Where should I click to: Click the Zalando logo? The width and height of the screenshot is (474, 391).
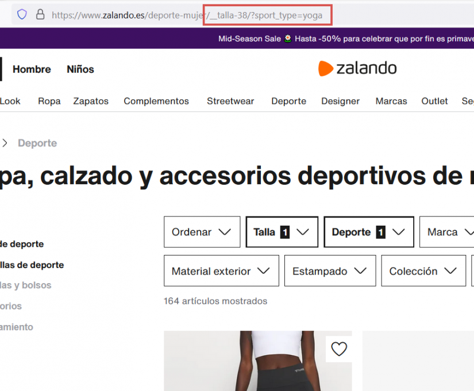click(357, 68)
